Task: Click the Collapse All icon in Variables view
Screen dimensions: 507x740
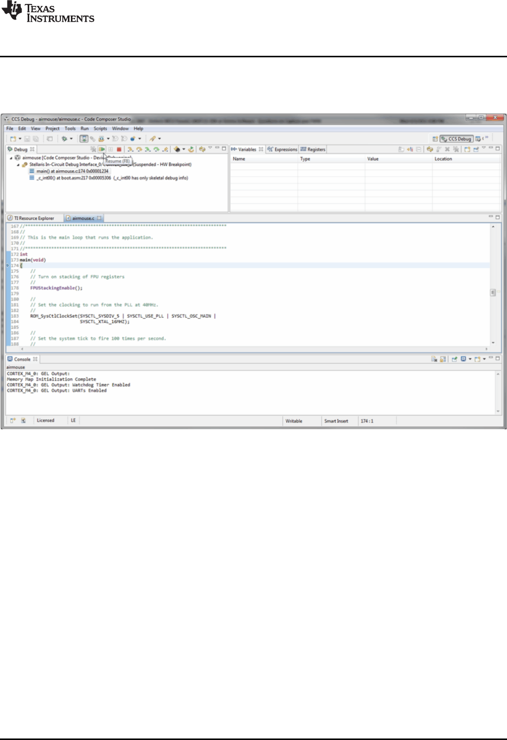Action: pyautogui.click(x=418, y=149)
